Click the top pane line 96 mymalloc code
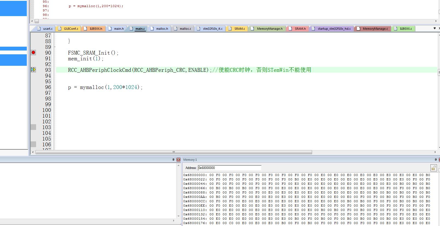 96,6
